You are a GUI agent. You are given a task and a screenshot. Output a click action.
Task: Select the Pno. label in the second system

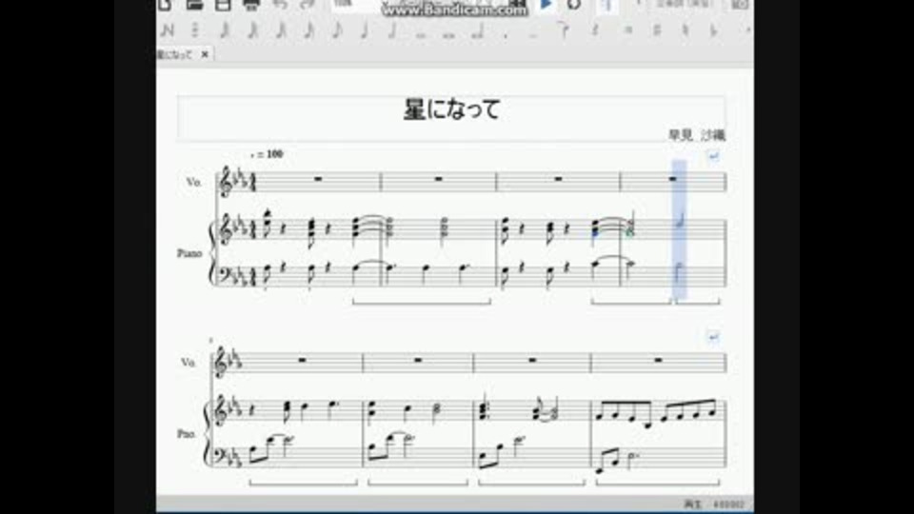click(x=187, y=434)
